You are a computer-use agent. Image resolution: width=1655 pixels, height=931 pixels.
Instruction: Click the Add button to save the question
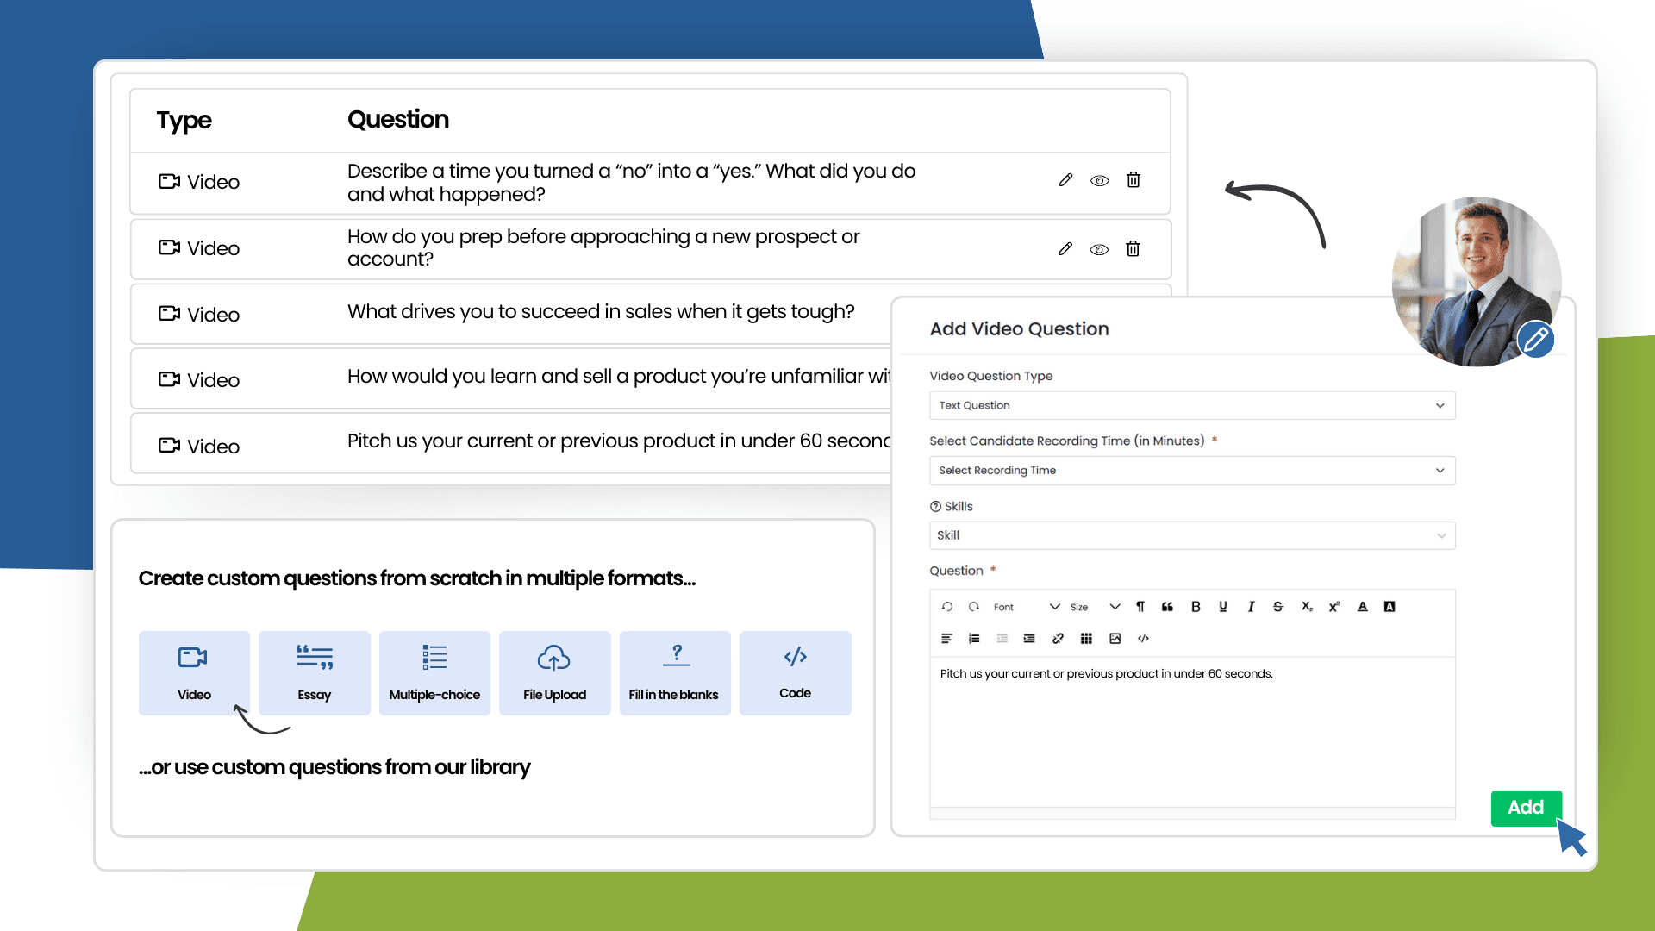(x=1526, y=808)
